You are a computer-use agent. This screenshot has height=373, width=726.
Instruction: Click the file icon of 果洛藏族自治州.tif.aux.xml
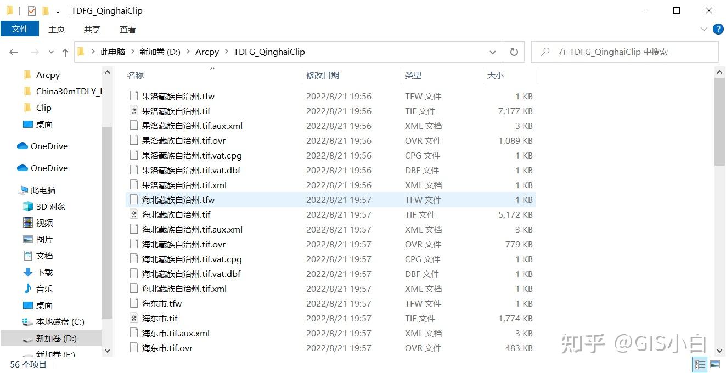(x=133, y=126)
